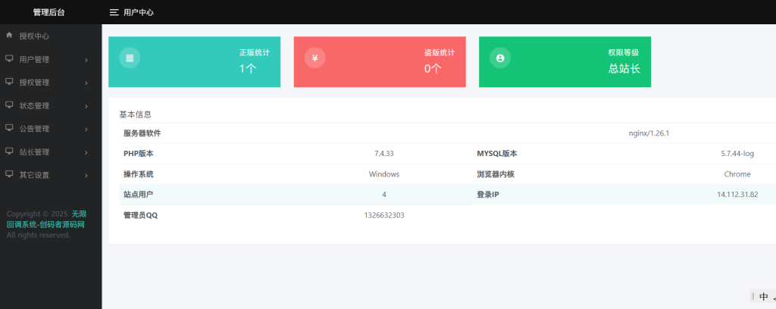Click the 用户中心 header text
The width and height of the screenshot is (776, 309).
(139, 12)
